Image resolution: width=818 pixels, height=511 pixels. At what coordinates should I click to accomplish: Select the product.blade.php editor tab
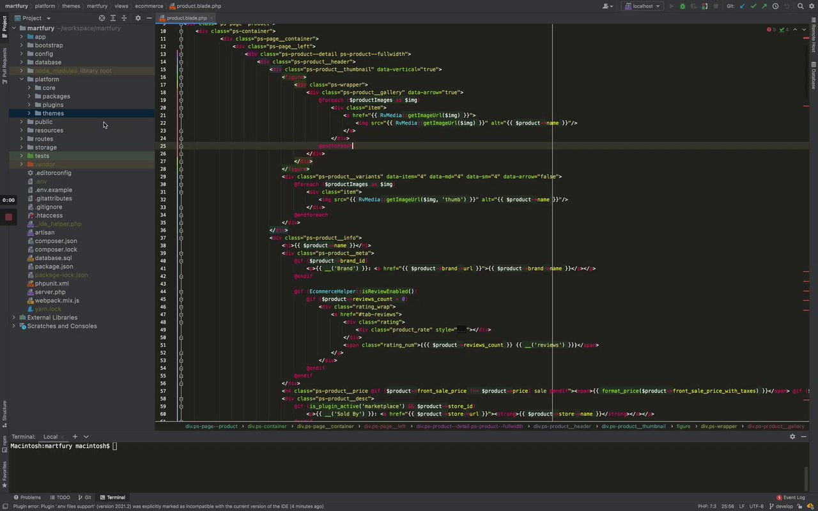pos(187,18)
